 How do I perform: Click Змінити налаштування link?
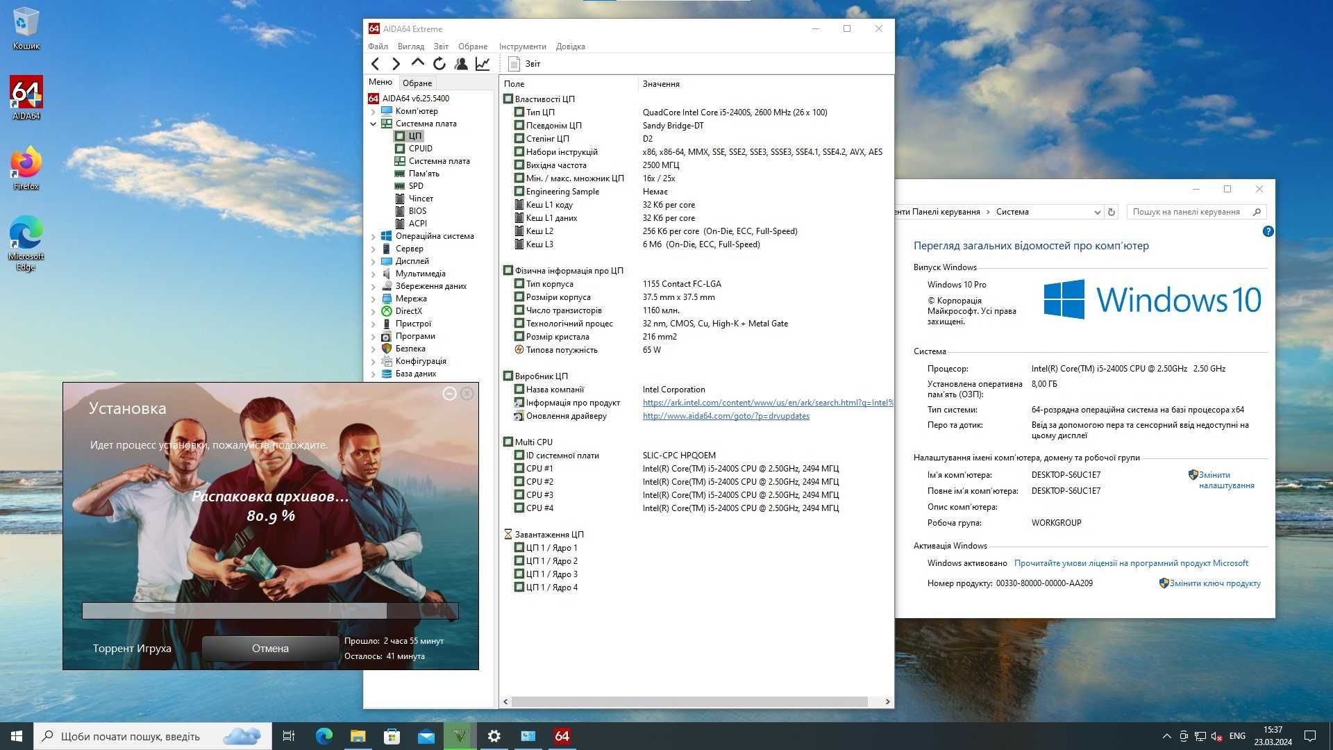tap(1226, 480)
